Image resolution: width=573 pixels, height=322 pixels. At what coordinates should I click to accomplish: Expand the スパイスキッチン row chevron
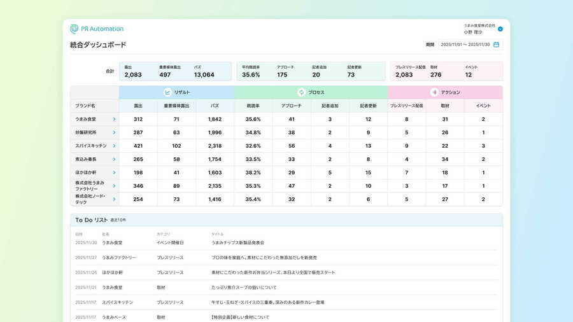(x=114, y=146)
